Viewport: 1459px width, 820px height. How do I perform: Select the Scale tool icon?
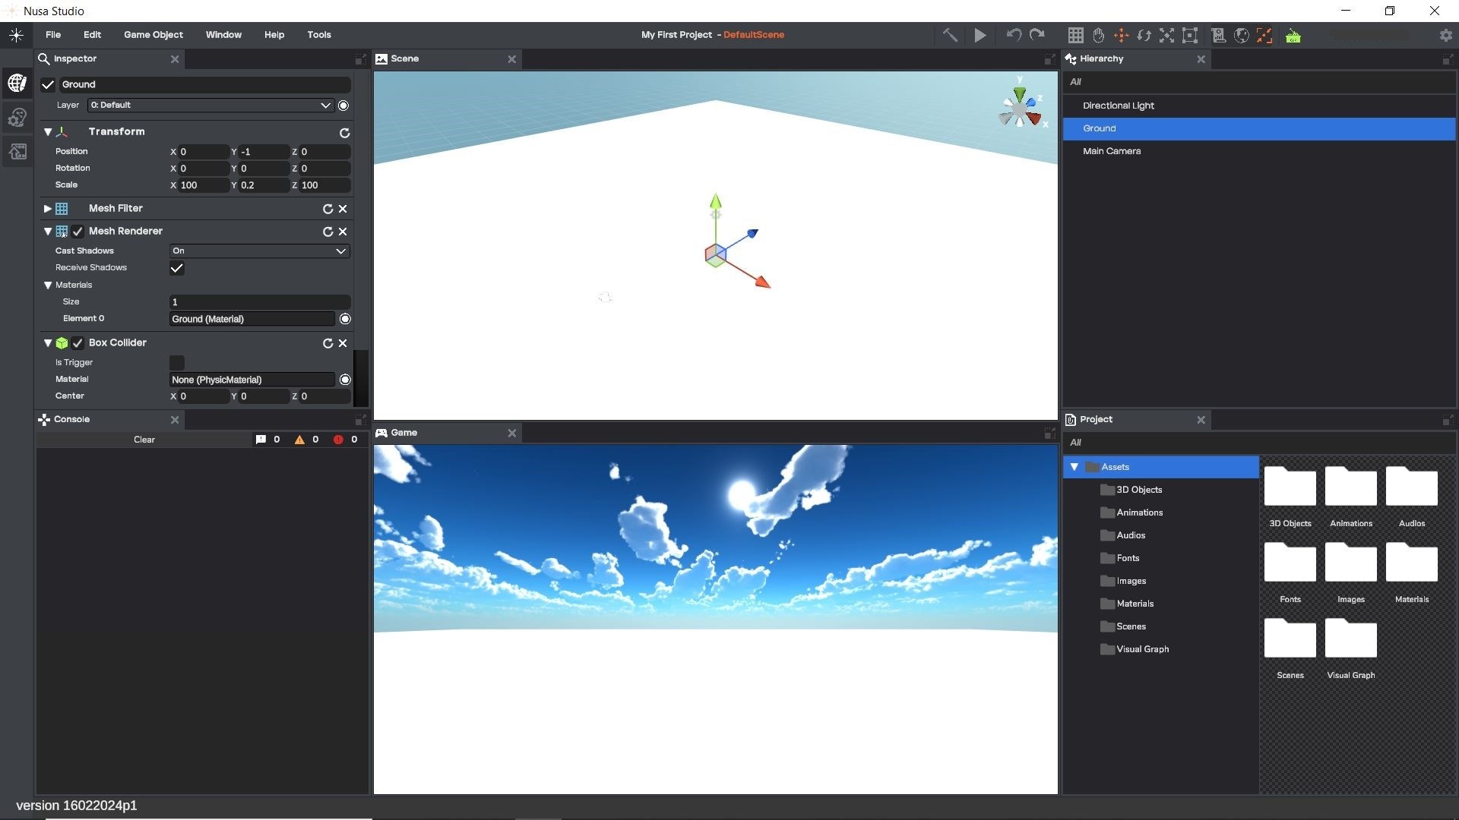pos(1166,35)
